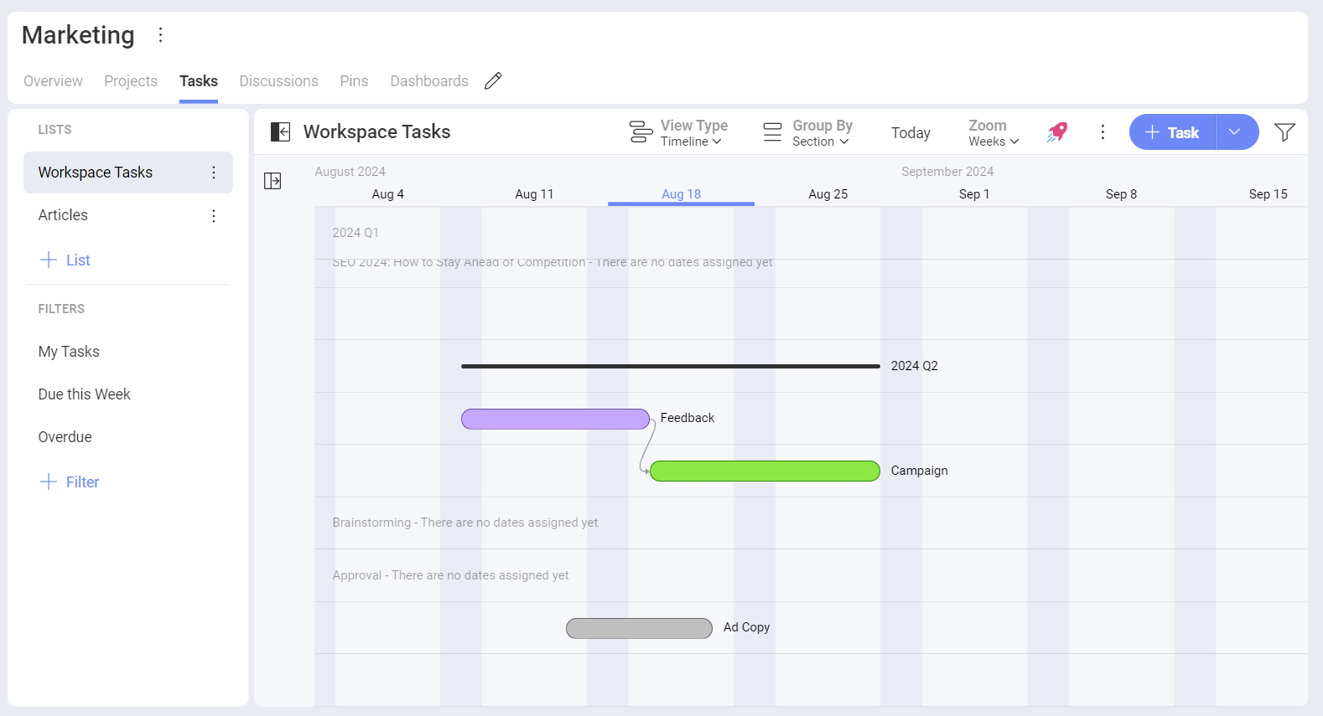The height and width of the screenshot is (716, 1323).
Task: Click the Aug 18 week header
Action: tap(681, 194)
